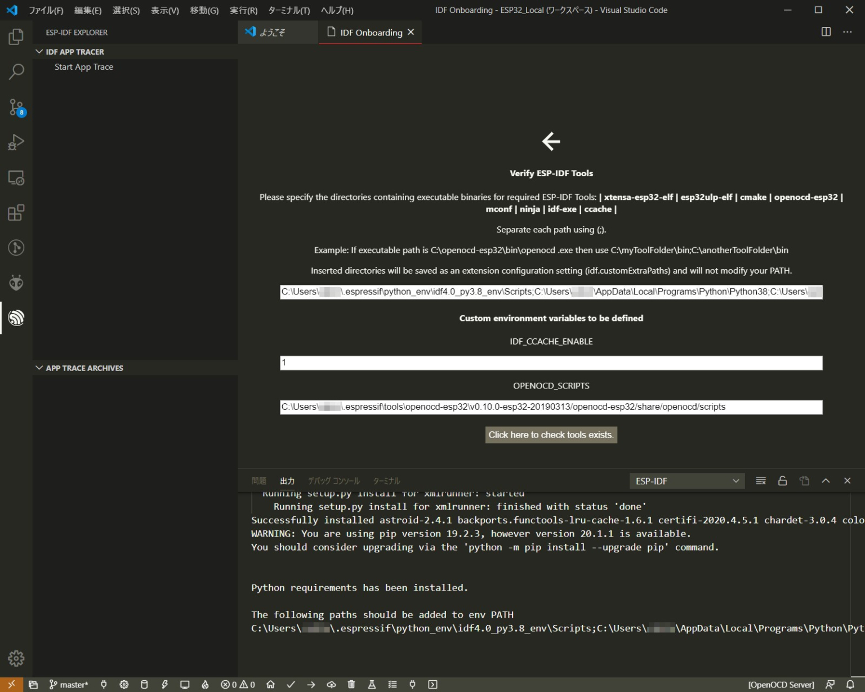Open notifications bell in status bar

[x=850, y=685]
